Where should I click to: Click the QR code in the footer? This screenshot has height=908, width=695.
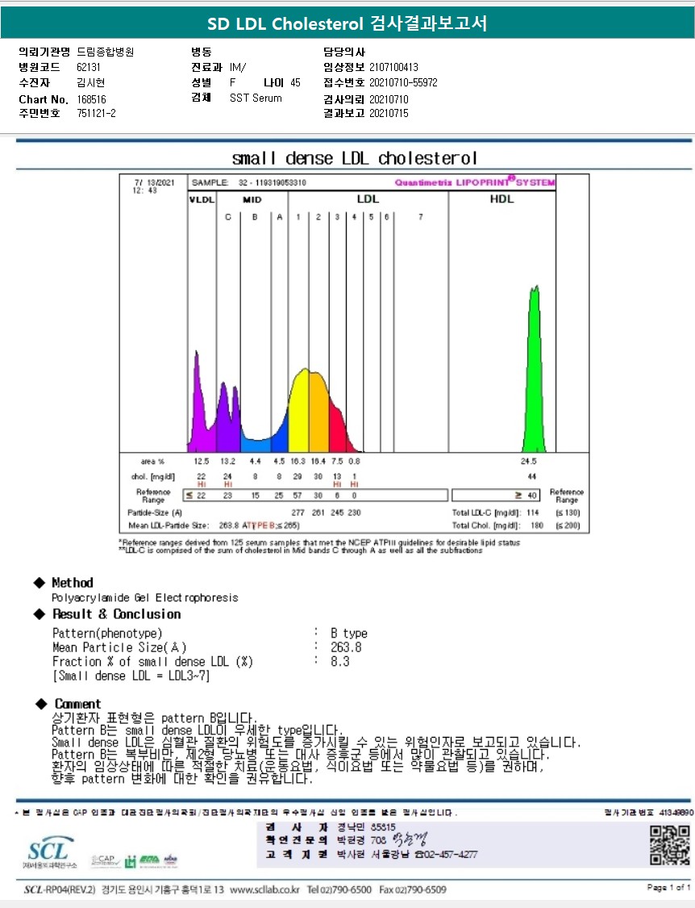(670, 845)
